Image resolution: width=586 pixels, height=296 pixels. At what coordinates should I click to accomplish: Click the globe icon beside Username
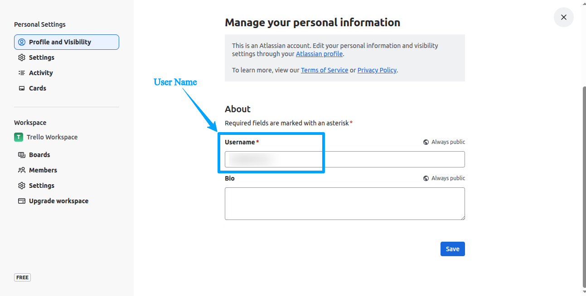[x=426, y=142]
